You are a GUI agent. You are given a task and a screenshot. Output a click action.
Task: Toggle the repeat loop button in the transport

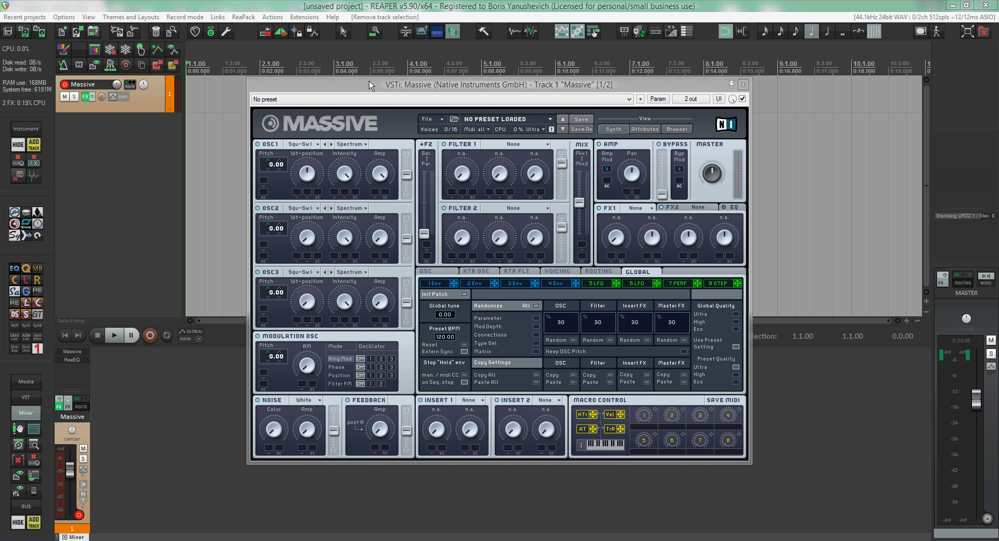click(x=166, y=336)
